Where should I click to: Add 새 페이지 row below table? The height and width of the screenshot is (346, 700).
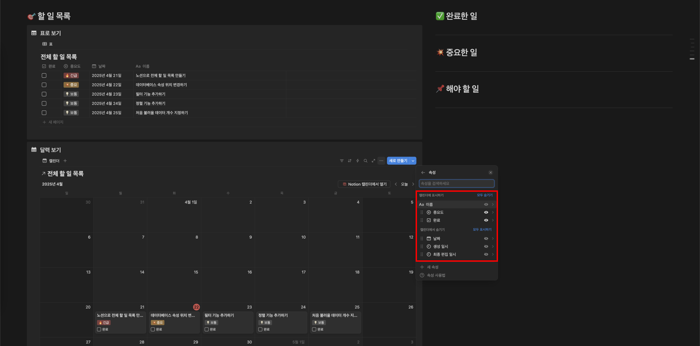(53, 122)
